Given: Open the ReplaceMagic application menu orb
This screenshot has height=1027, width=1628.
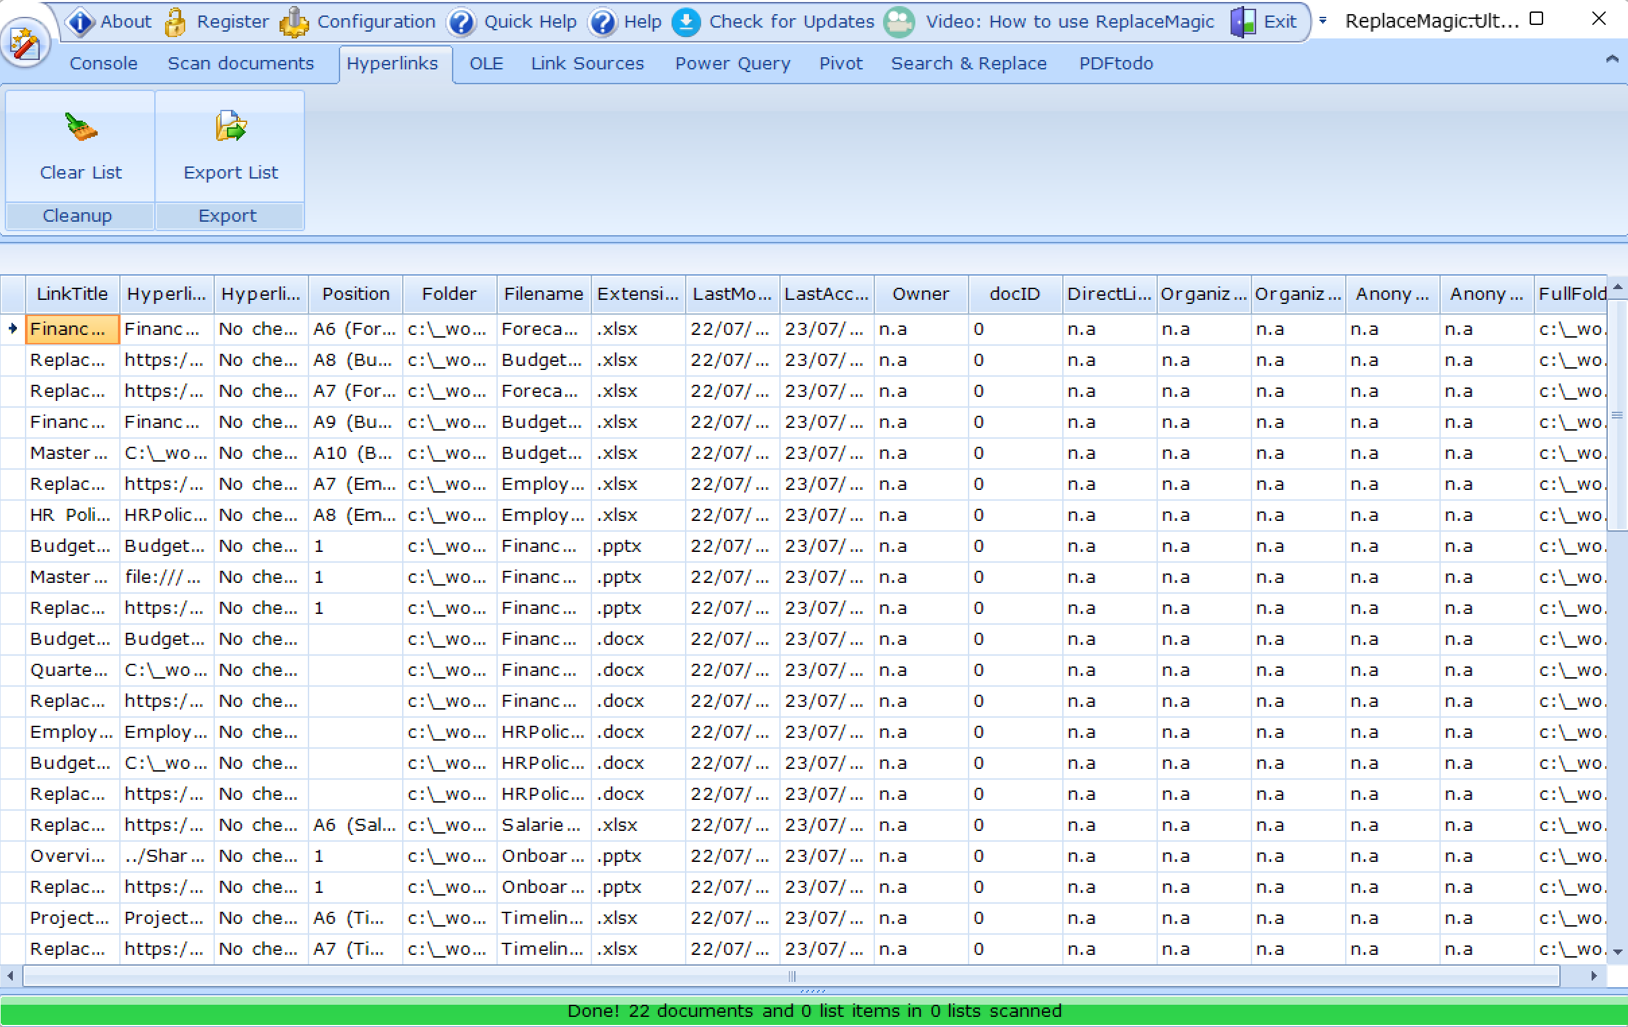Looking at the screenshot, I should tap(25, 44).
